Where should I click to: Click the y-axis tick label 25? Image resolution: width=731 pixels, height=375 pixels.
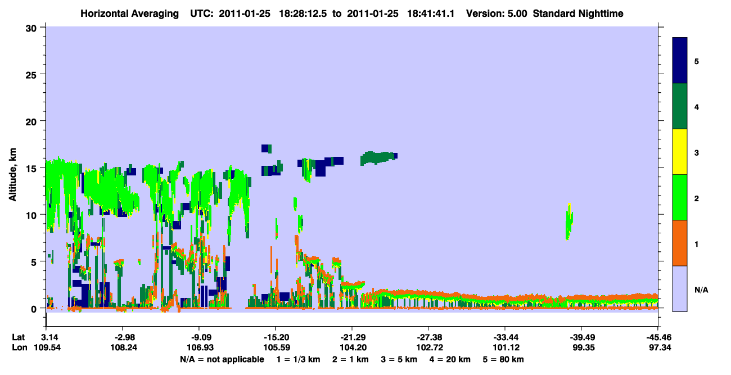(33, 74)
